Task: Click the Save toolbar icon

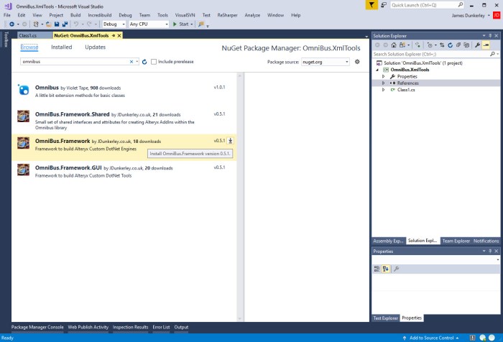Action: (57, 24)
